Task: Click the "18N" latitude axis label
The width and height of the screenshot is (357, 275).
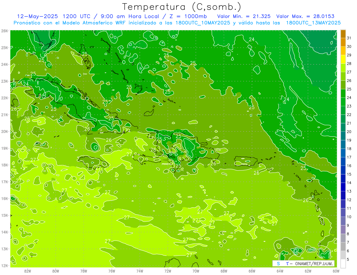Action: point(4,165)
